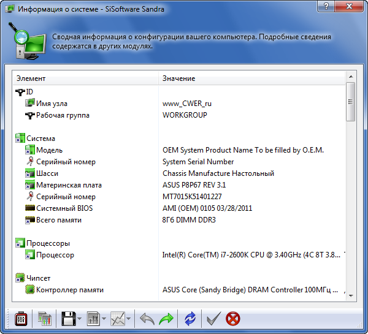368x334 pixels.
Task: Open the dropdown arrow beside the save icon
Action: pyautogui.click(x=80, y=319)
